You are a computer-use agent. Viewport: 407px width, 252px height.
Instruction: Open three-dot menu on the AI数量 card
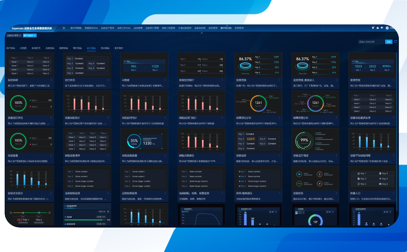click(165, 80)
